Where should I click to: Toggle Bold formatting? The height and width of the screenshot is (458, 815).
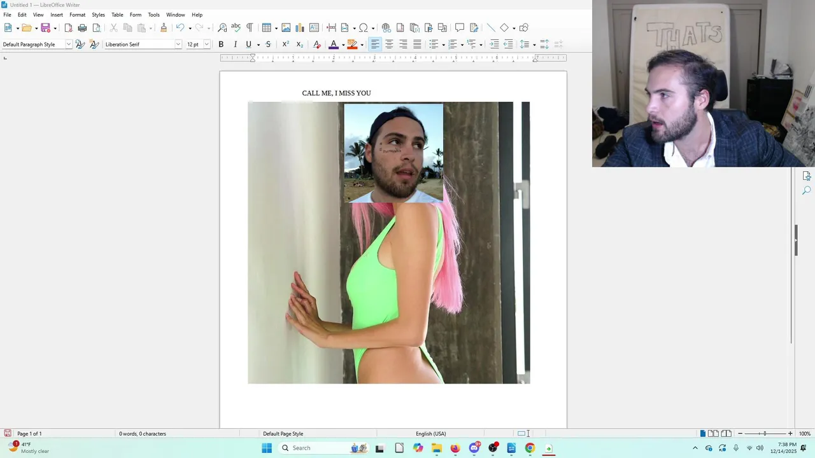(221, 44)
